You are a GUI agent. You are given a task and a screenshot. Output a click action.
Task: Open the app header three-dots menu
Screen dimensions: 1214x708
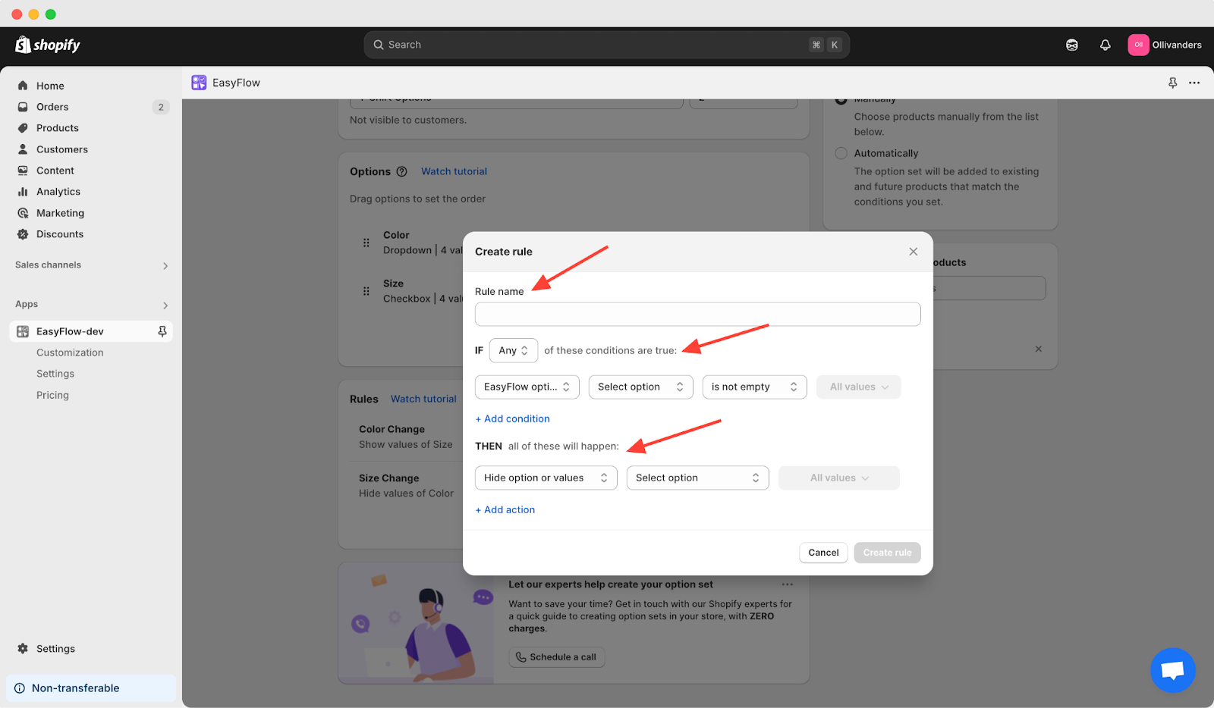coord(1194,83)
